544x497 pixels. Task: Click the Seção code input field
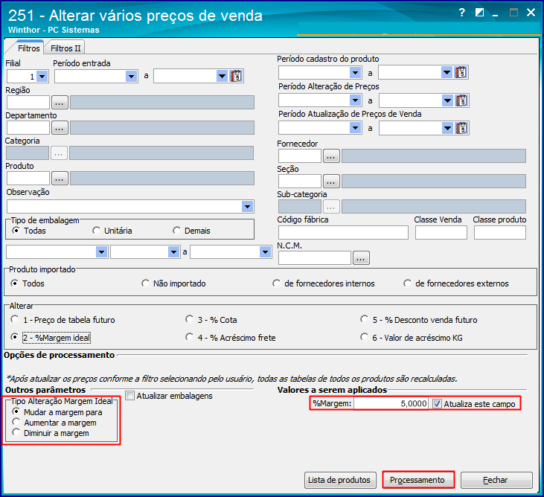300,181
